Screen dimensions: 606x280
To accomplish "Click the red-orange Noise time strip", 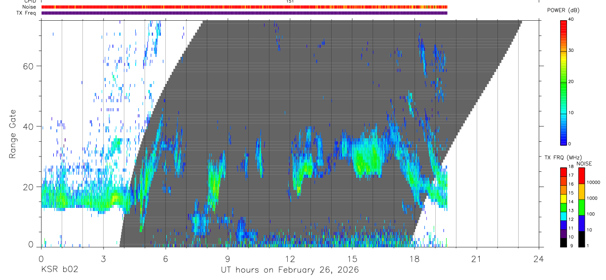I will click(x=244, y=7).
